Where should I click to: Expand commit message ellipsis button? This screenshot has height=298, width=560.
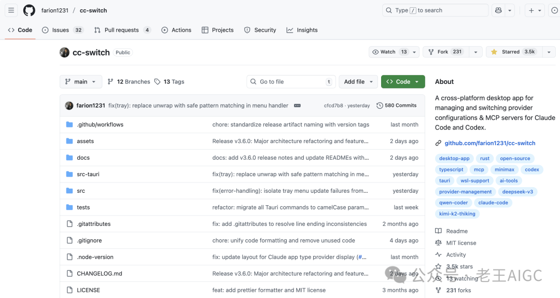(x=297, y=106)
